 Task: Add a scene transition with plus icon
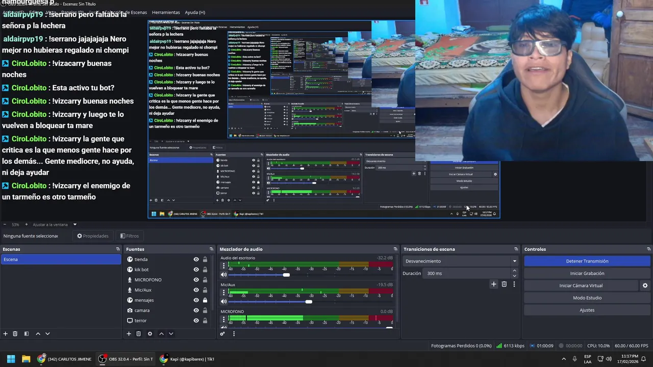click(493, 284)
